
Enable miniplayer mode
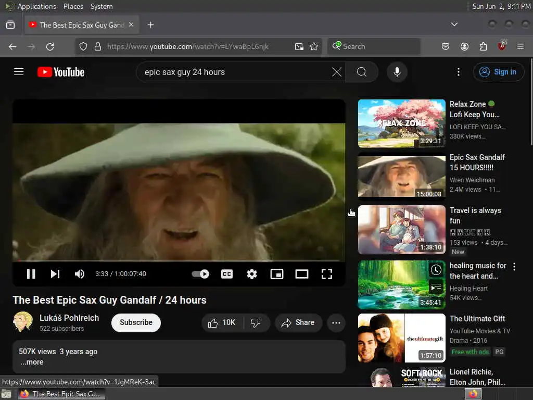pos(277,274)
